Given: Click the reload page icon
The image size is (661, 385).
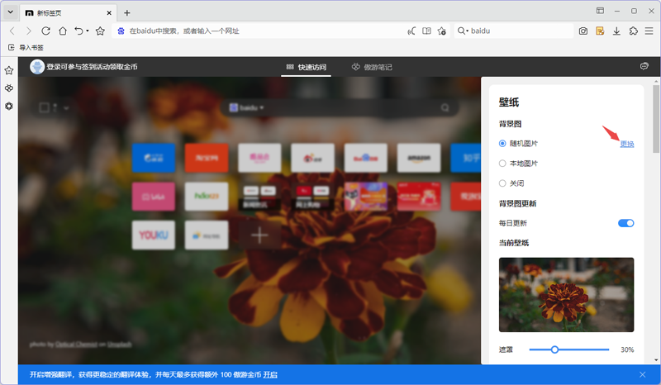Looking at the screenshot, I should 45,31.
